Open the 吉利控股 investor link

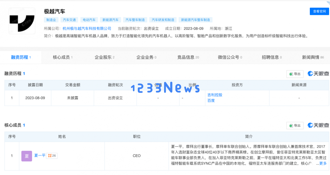[215, 95]
